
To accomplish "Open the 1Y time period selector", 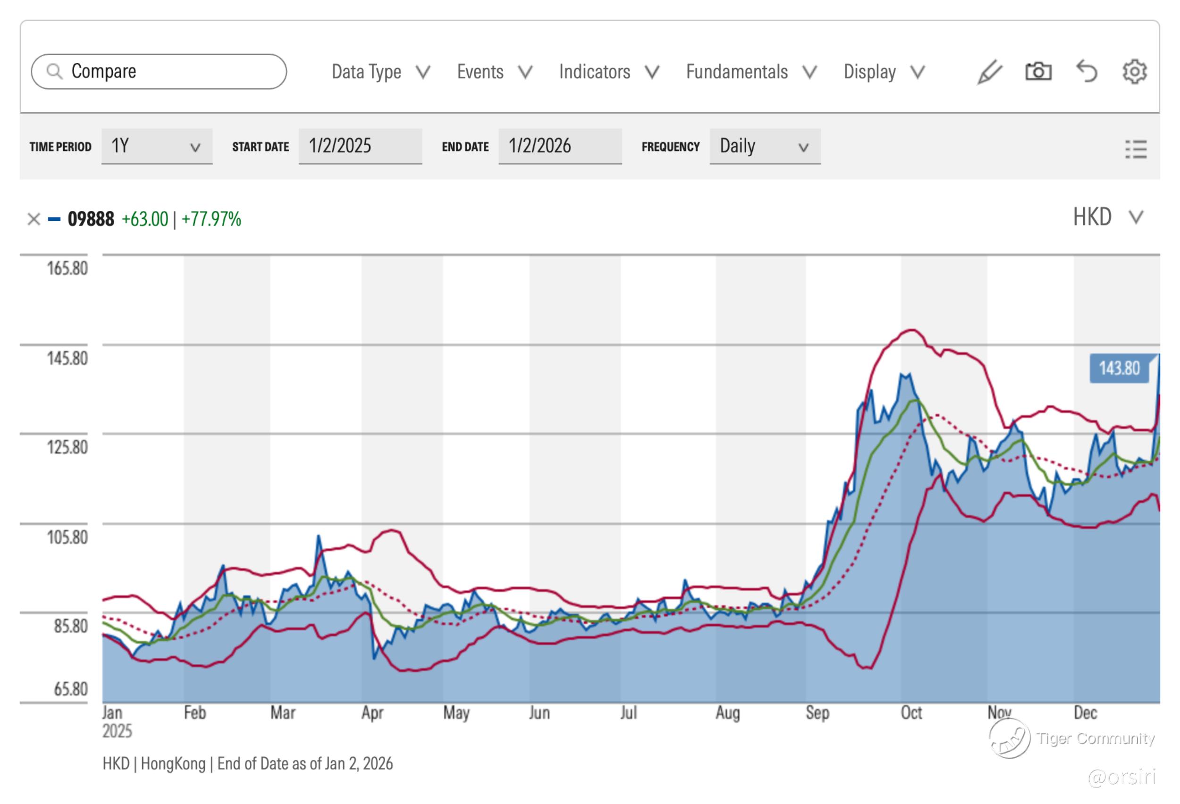I will coord(156,146).
